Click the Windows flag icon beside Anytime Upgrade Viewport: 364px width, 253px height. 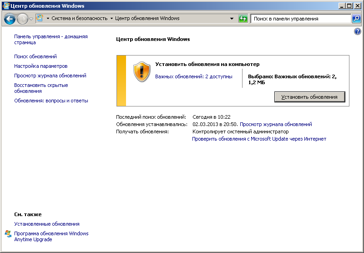point(8,234)
